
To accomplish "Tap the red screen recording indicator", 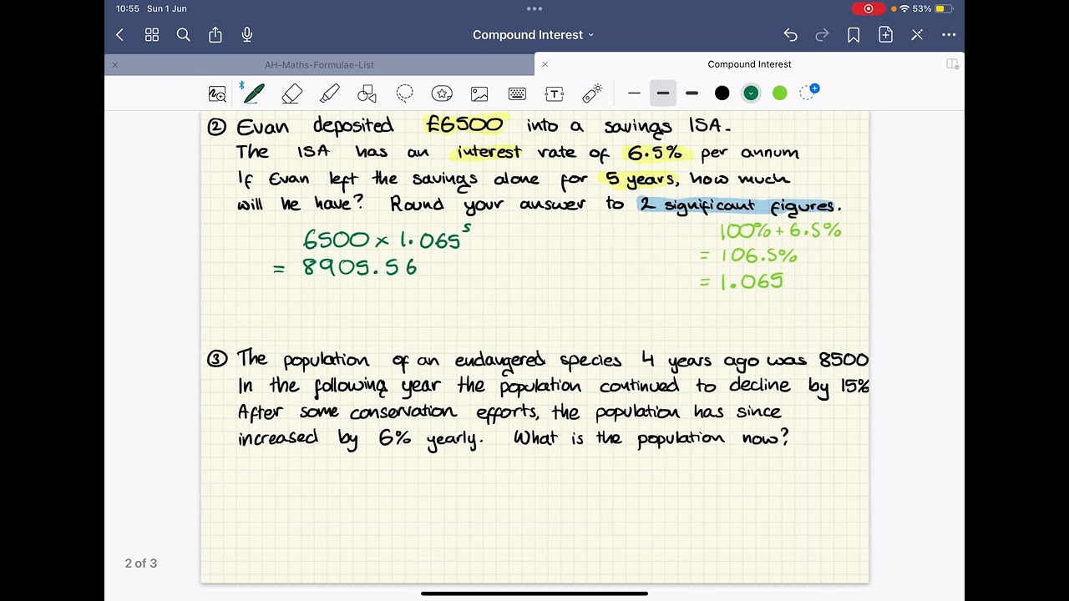I will [869, 8].
